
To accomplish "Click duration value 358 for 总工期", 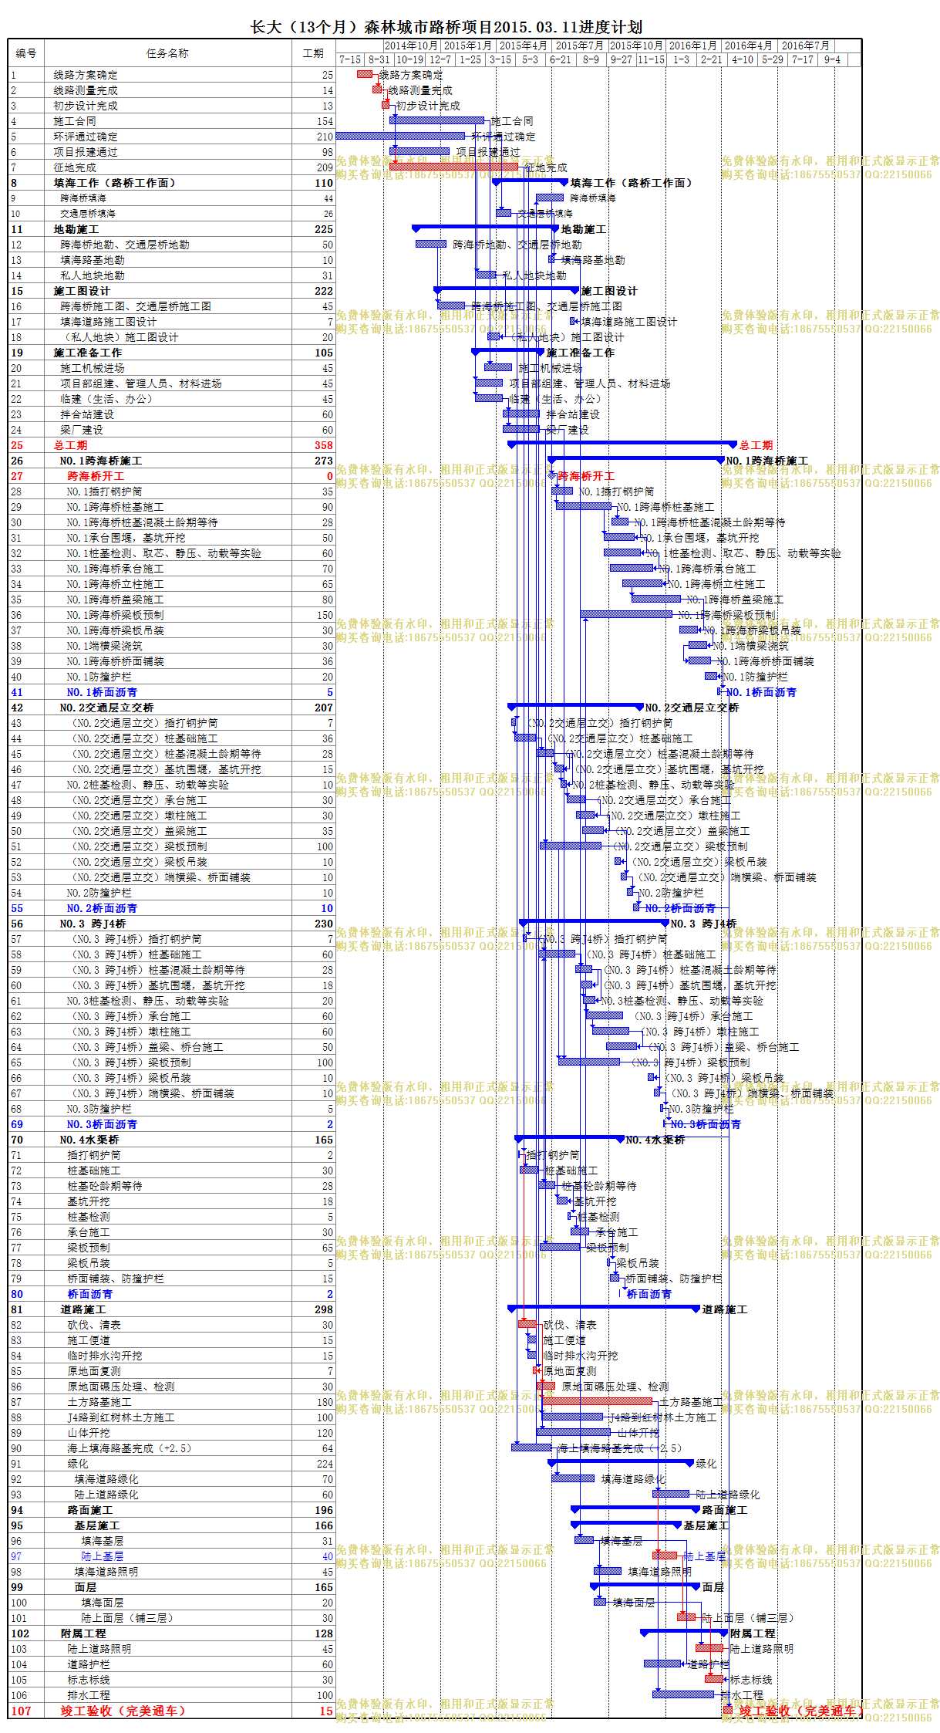I will click(324, 445).
